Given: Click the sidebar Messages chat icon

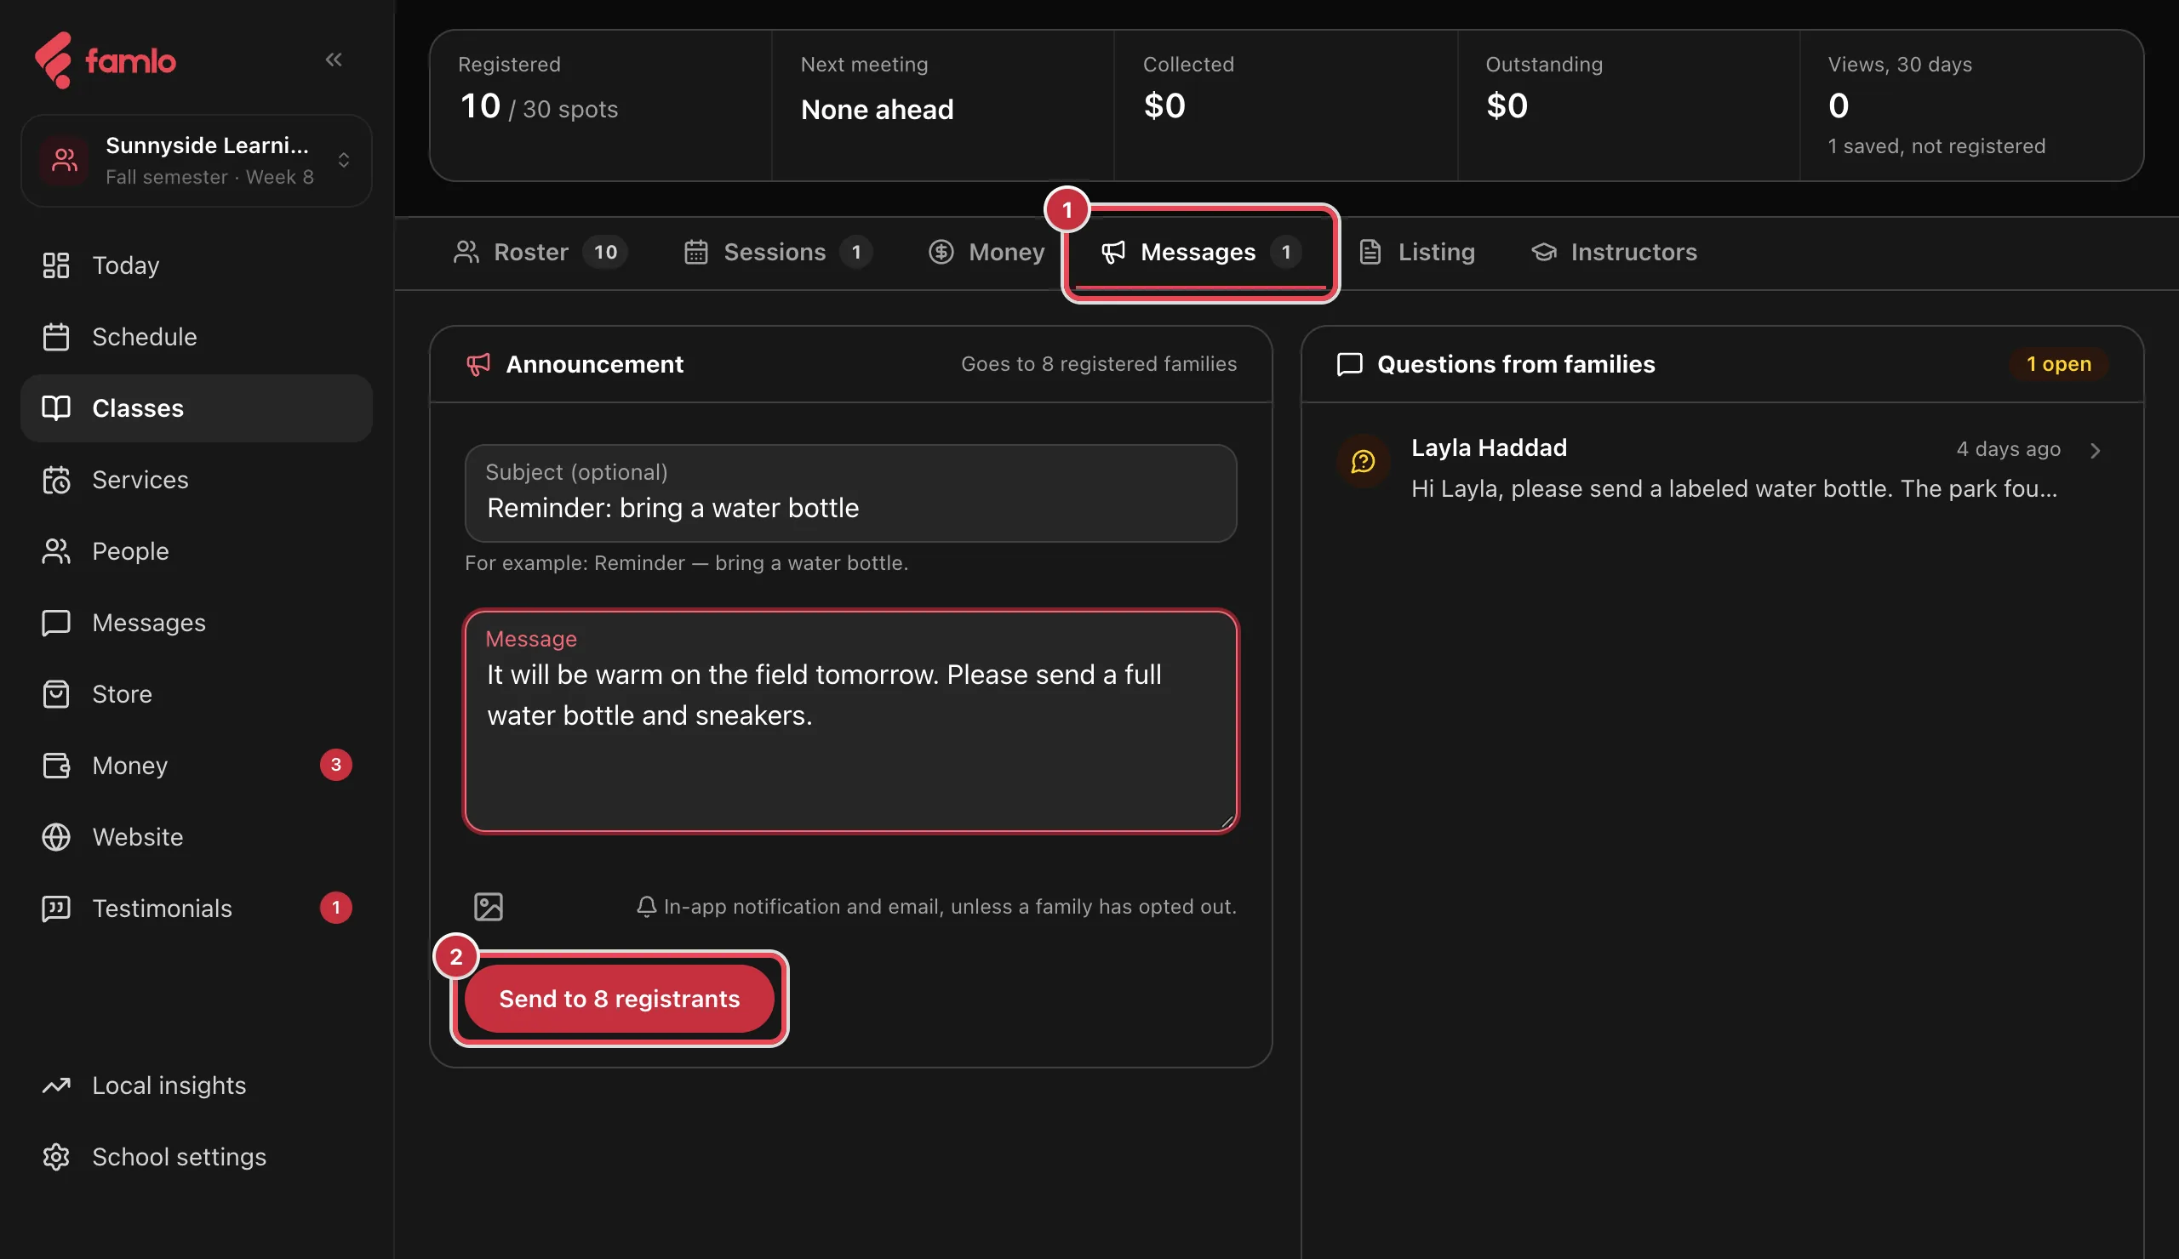Looking at the screenshot, I should click(56, 623).
